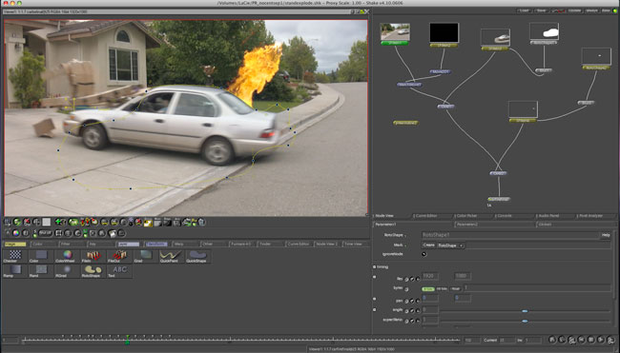The height and width of the screenshot is (353, 620).
Task: Click the color wheel icon in the second viewer toolbar row
Action: coord(16,233)
